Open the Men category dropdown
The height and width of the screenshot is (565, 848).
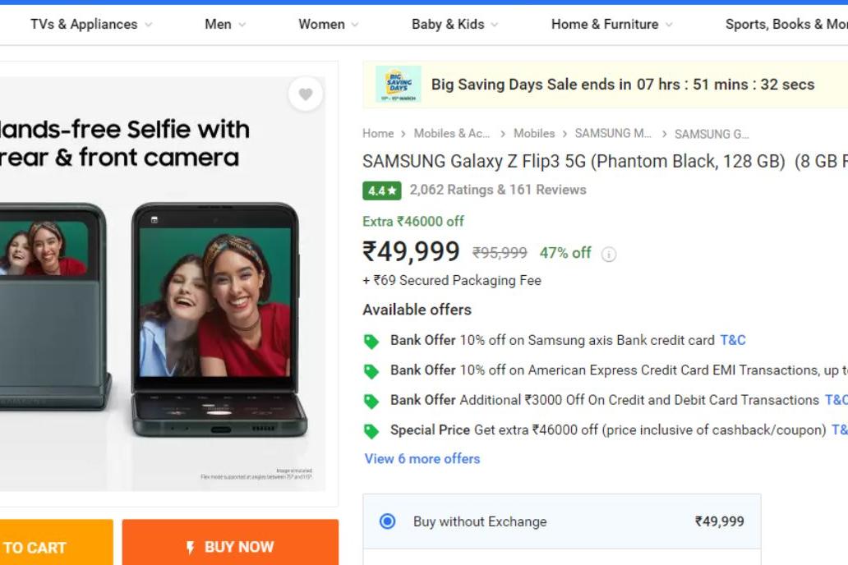[224, 25]
